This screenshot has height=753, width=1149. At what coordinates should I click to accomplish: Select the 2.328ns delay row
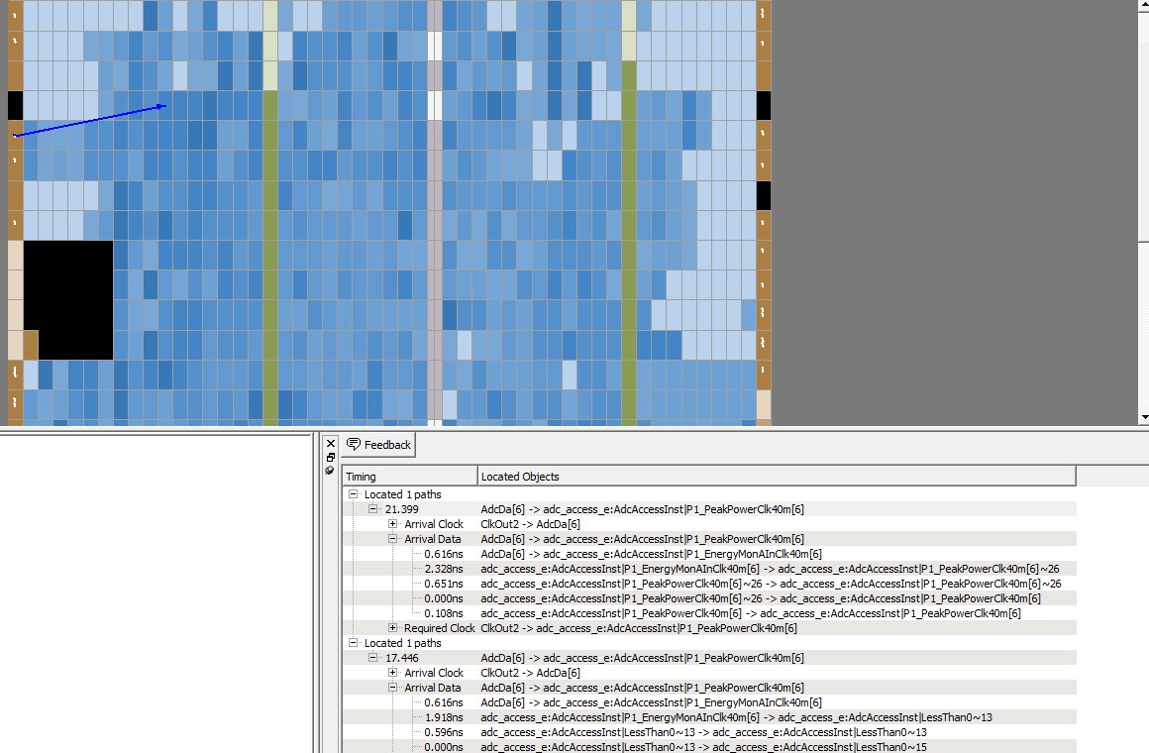coord(444,569)
